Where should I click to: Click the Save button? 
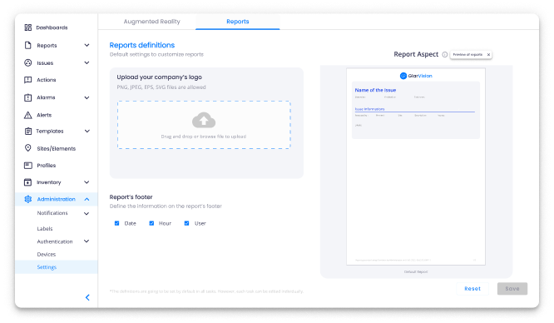click(512, 289)
